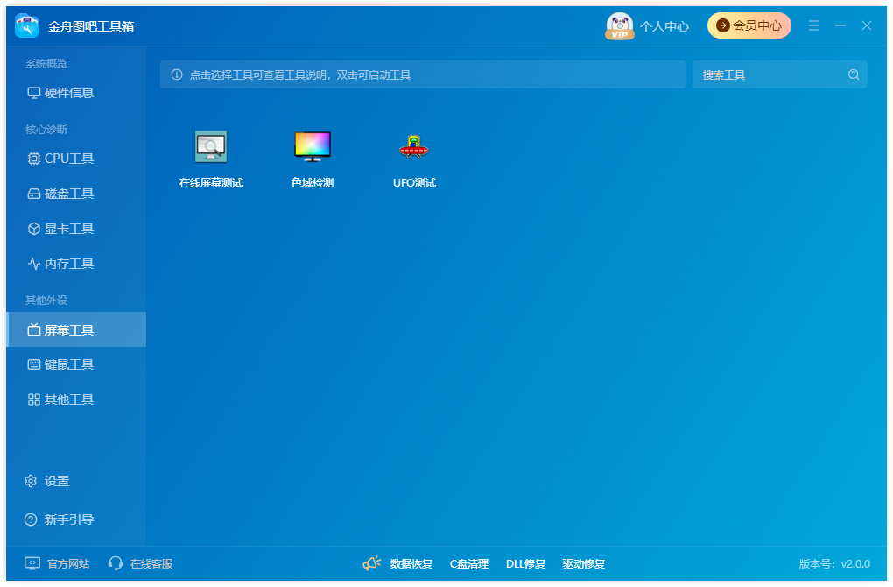Visit the 官方网站 link

tap(57, 563)
